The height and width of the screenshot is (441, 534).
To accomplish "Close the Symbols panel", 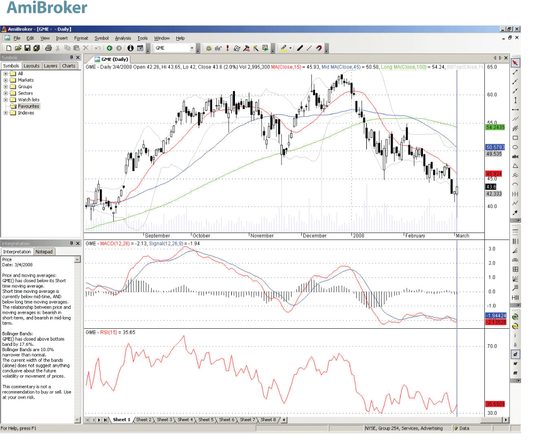I will click(78, 57).
